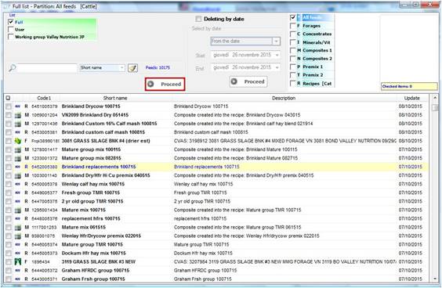This screenshot has width=442, height=288.
Task: Tick row checkbox for Brinkland replacements 100715
Action: pyautogui.click(x=9, y=167)
